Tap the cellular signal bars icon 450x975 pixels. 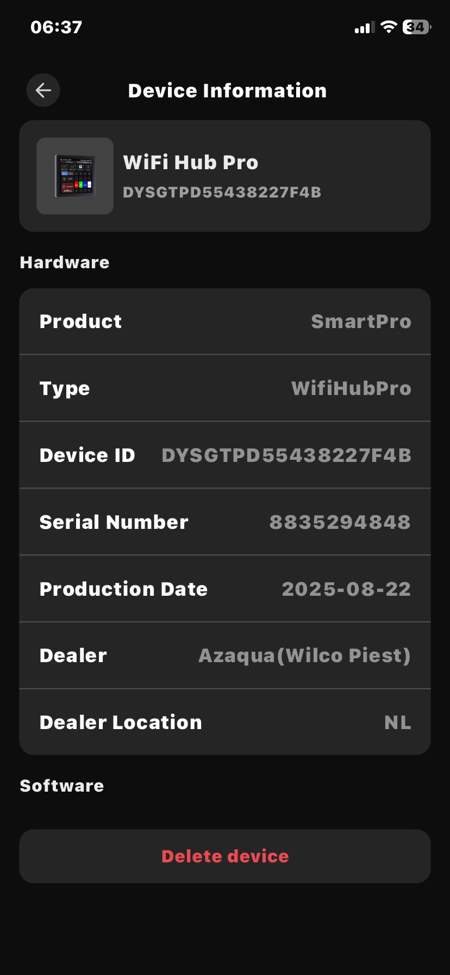pos(365,28)
